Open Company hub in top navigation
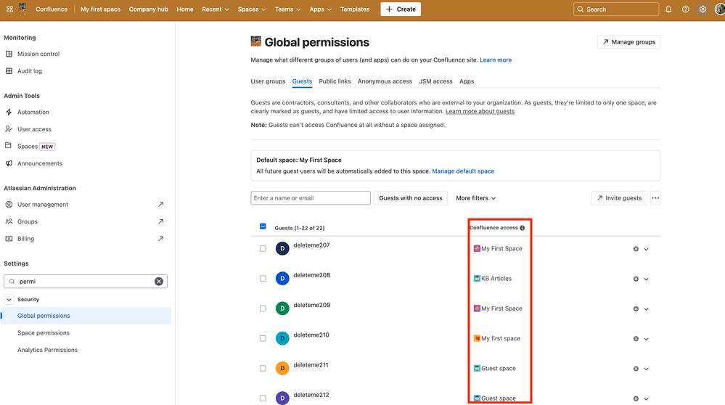This screenshot has height=405, width=725. [x=149, y=9]
